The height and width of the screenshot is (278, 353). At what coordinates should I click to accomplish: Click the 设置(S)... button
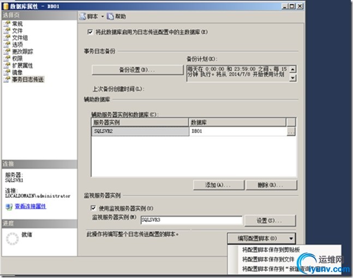[x=270, y=221]
